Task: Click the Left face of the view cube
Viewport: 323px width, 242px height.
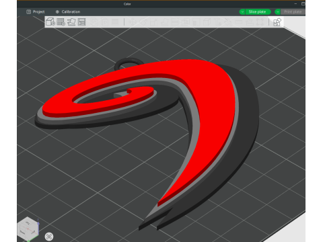Action: coord(33,232)
